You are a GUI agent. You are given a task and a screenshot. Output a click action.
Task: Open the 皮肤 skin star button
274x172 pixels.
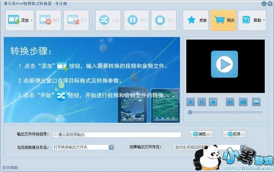click(x=196, y=20)
